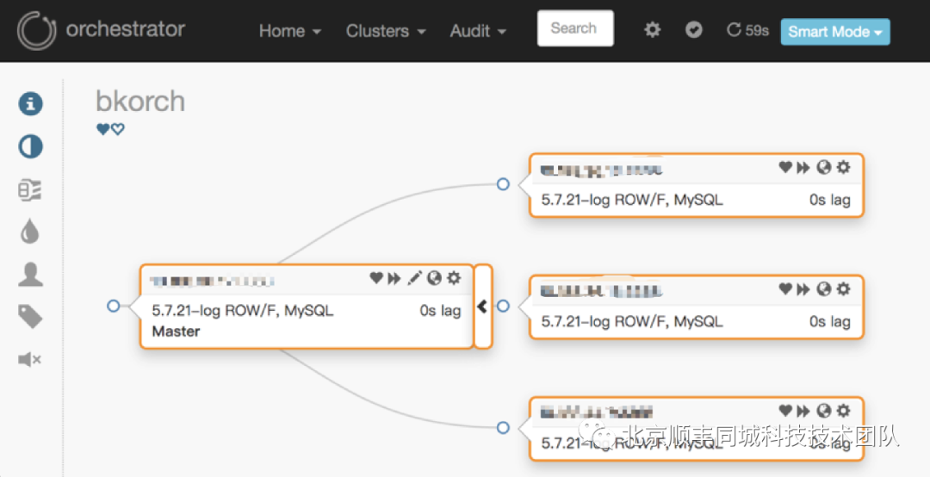The image size is (930, 477).
Task: Click the orchestrator logo
Action: tap(37, 30)
